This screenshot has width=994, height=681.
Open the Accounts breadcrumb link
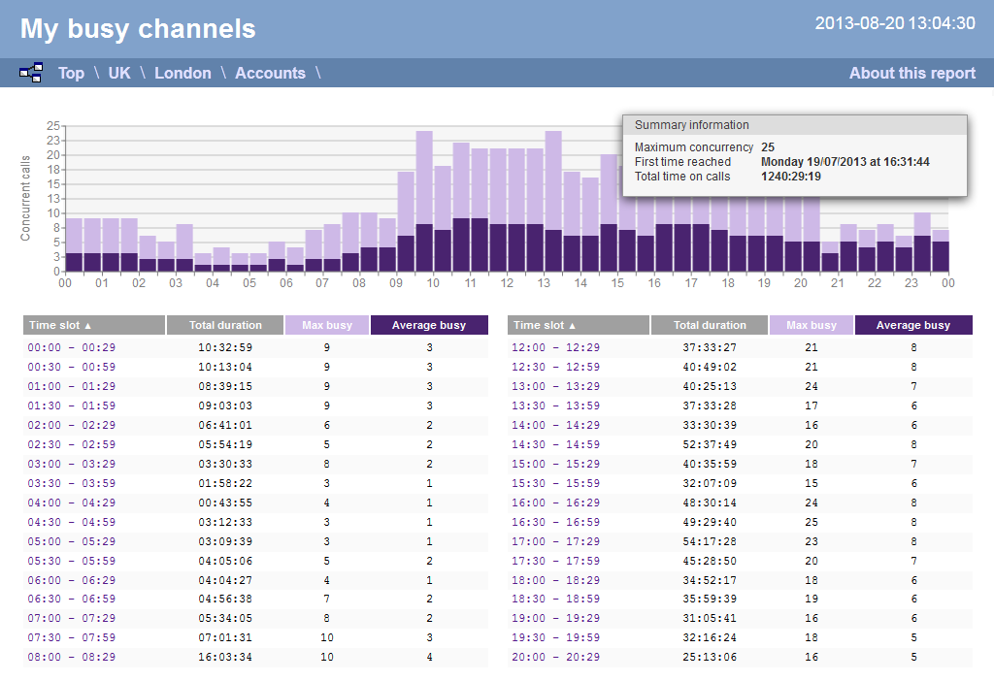(270, 73)
